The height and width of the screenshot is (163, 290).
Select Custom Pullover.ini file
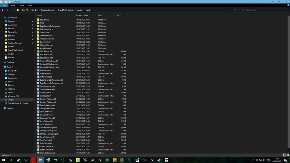tap(48, 102)
